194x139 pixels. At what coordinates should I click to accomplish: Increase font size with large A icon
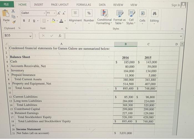[x=59, y=13]
